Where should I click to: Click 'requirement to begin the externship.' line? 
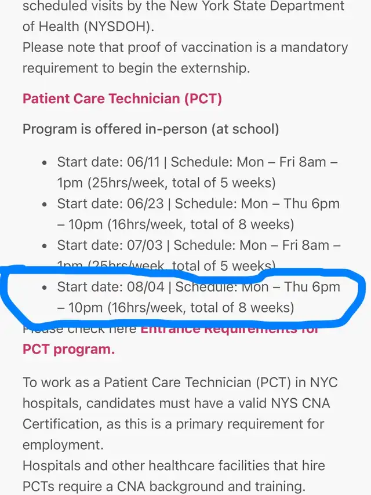pyautogui.click(x=136, y=68)
